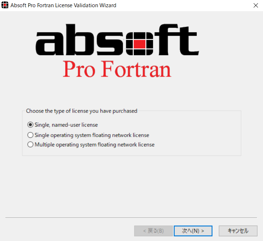Click 'Multiple operating system floating network license' text

[x=94, y=145]
